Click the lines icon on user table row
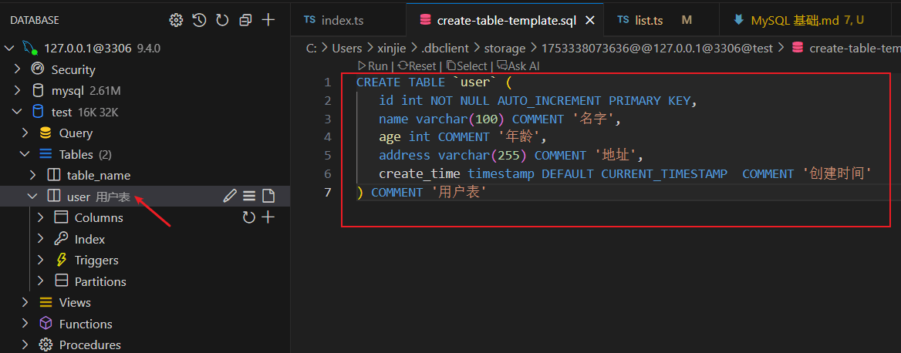The width and height of the screenshot is (901, 353). pyautogui.click(x=249, y=196)
